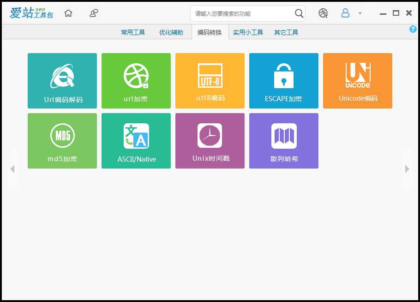Go to next page with right arrow

407,169
